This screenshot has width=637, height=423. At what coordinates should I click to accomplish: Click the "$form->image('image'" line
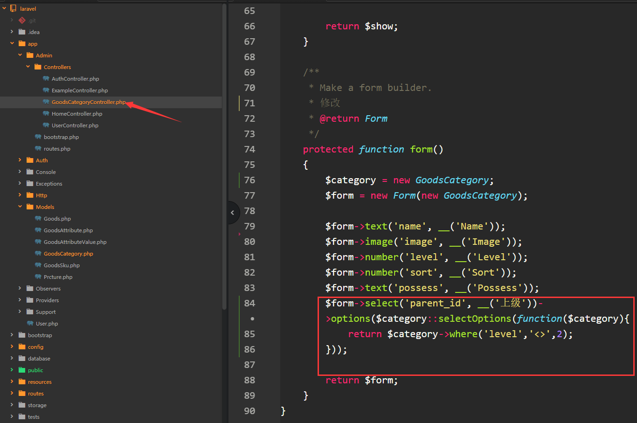coord(423,242)
